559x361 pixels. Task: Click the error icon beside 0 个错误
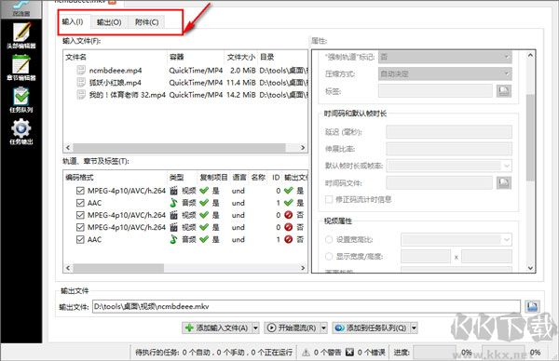349,353
